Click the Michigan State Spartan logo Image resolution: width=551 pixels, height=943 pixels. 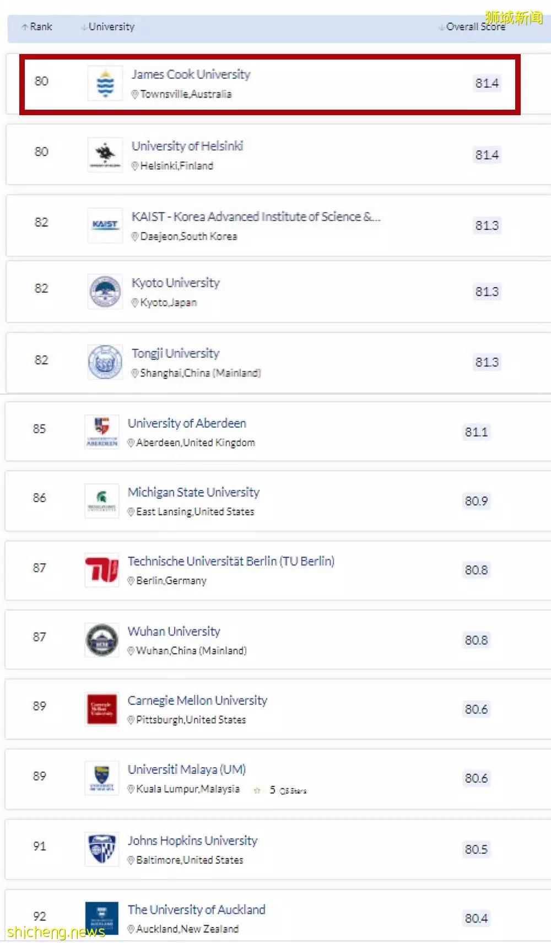tap(102, 501)
